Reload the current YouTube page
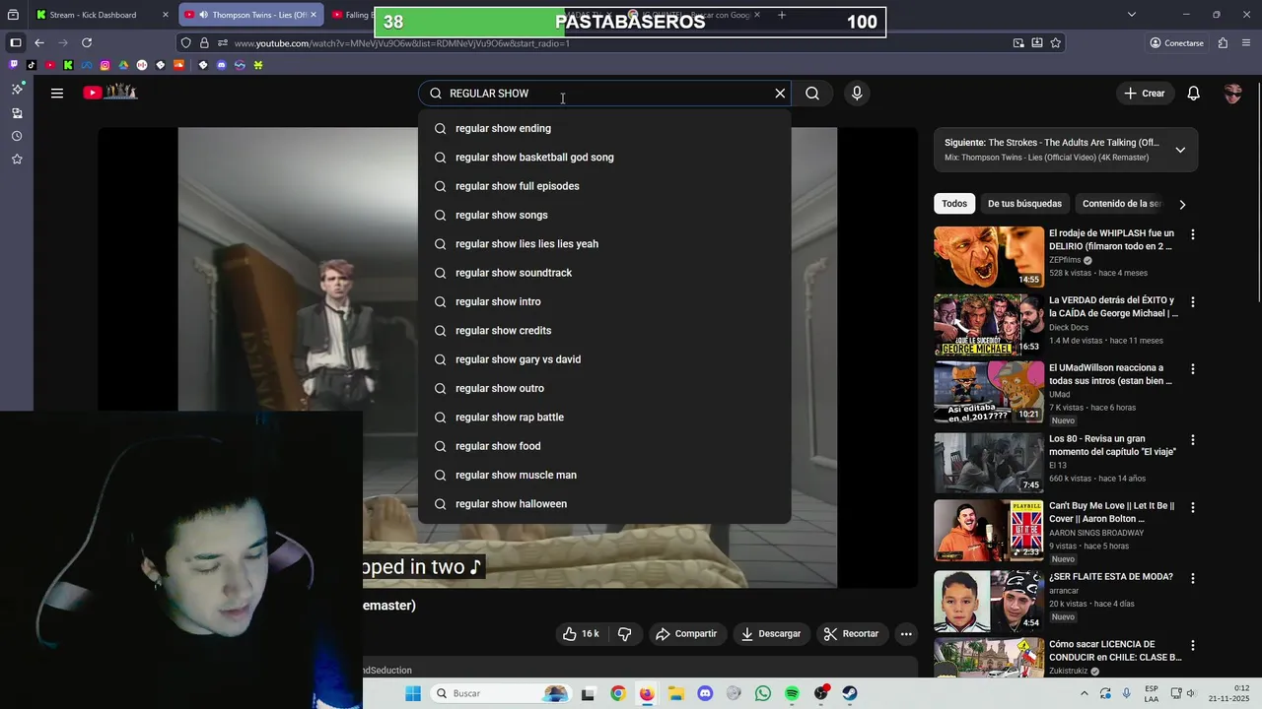The width and height of the screenshot is (1262, 709). click(87, 42)
